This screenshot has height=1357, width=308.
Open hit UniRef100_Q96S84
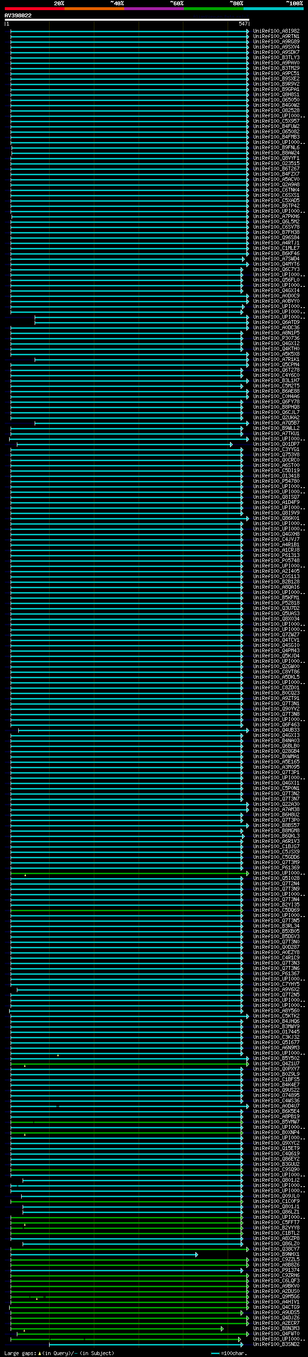[276, 238]
